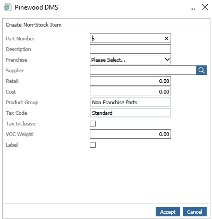
Task: Click the Pinewood DMS app icon
Action: tap(7, 7)
